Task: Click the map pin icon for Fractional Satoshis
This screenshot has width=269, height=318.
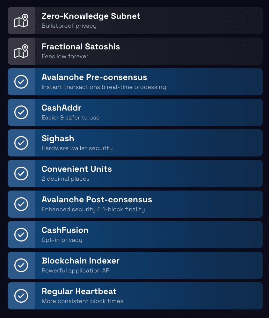Action: (x=21, y=51)
